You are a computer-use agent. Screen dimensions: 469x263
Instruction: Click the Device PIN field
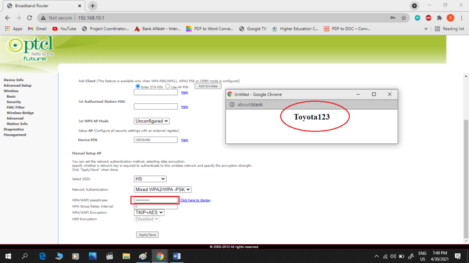pyautogui.click(x=156, y=140)
